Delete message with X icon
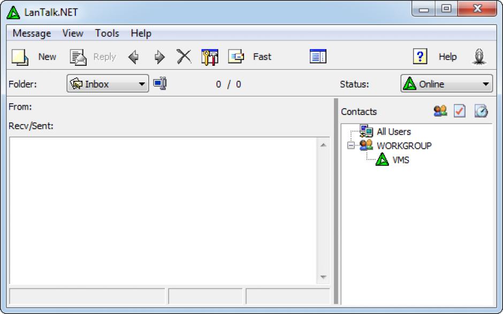503x314 pixels. tap(184, 57)
